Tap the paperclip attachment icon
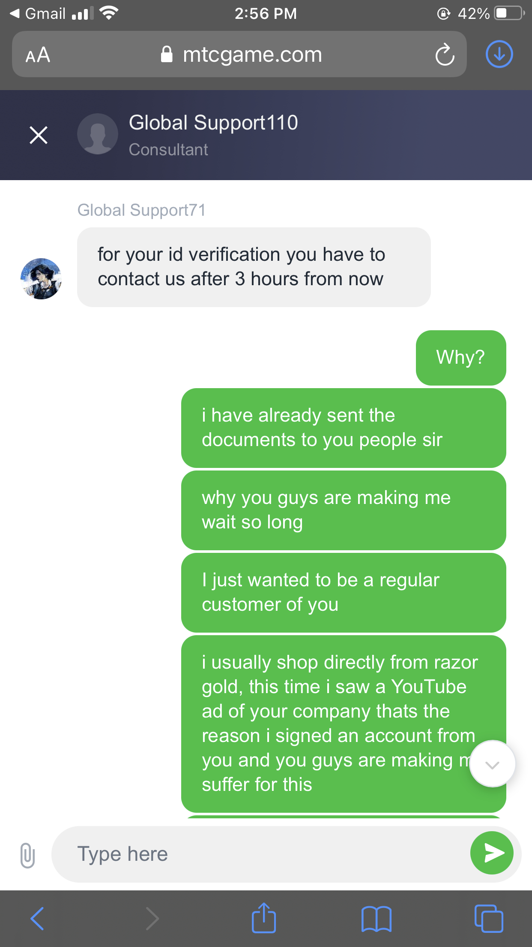Image resolution: width=532 pixels, height=947 pixels. click(x=27, y=854)
